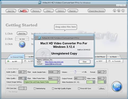The image size is (128, 99).
Task: Close the About dialog
Action: coord(85,62)
